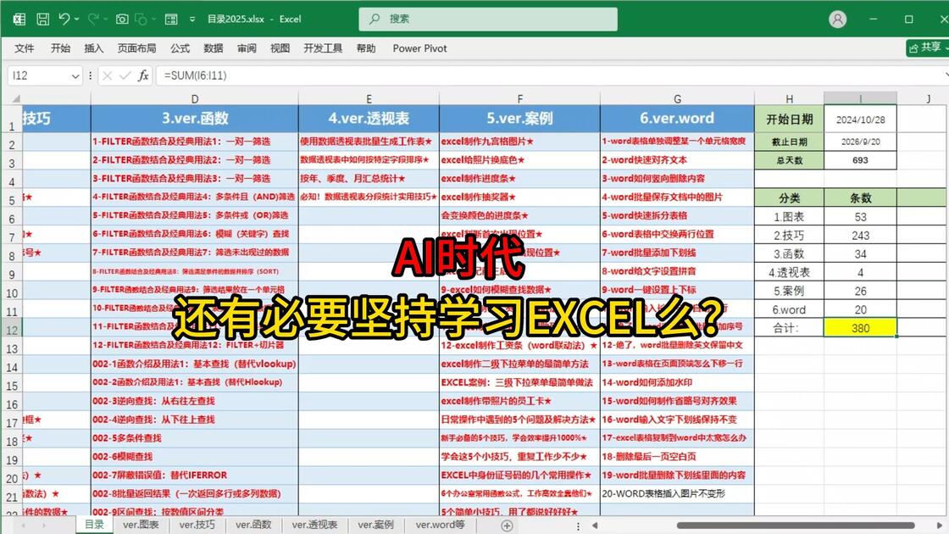The image size is (949, 534).
Task: Click header cell 3.ver.函数
Action: pos(194,119)
